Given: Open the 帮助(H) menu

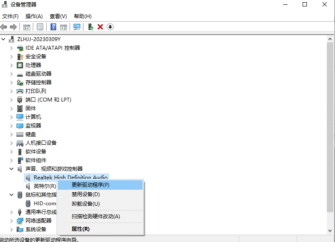Looking at the screenshot, I should click(x=83, y=16).
